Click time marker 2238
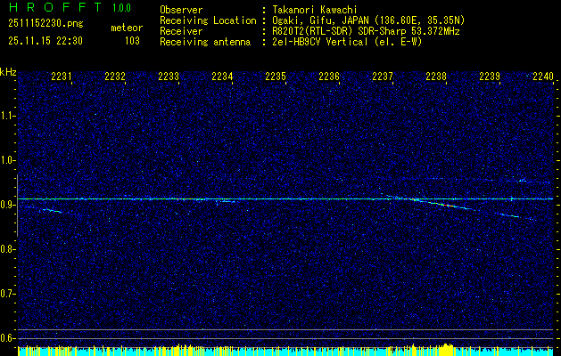This screenshot has height=356, width=561. (x=436, y=77)
